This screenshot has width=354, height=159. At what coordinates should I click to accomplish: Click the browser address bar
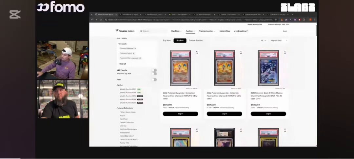(x=190, y=20)
